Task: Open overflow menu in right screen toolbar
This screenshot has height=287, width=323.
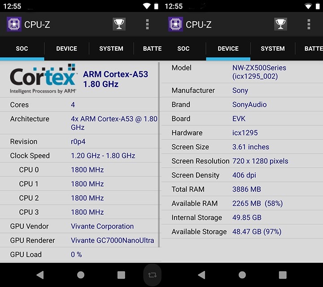Action: [x=309, y=24]
